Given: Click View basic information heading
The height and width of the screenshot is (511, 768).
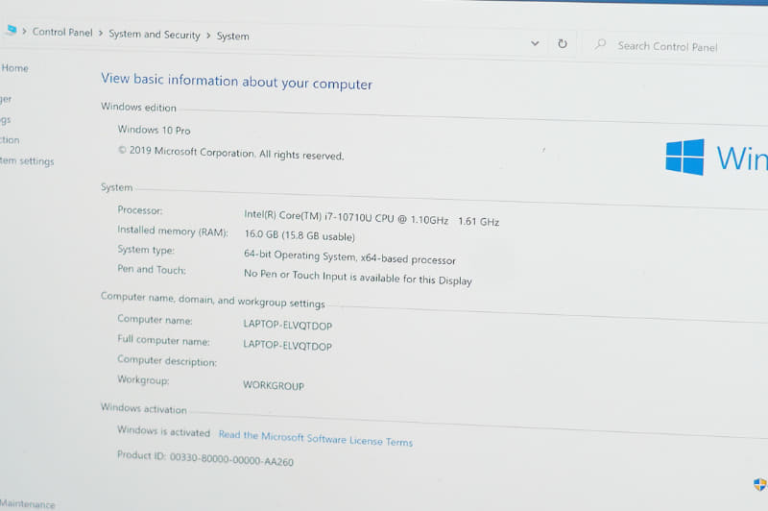Looking at the screenshot, I should (x=236, y=82).
